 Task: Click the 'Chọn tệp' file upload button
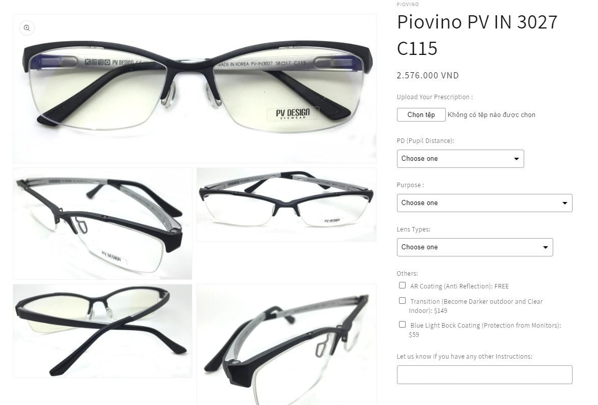coord(421,115)
